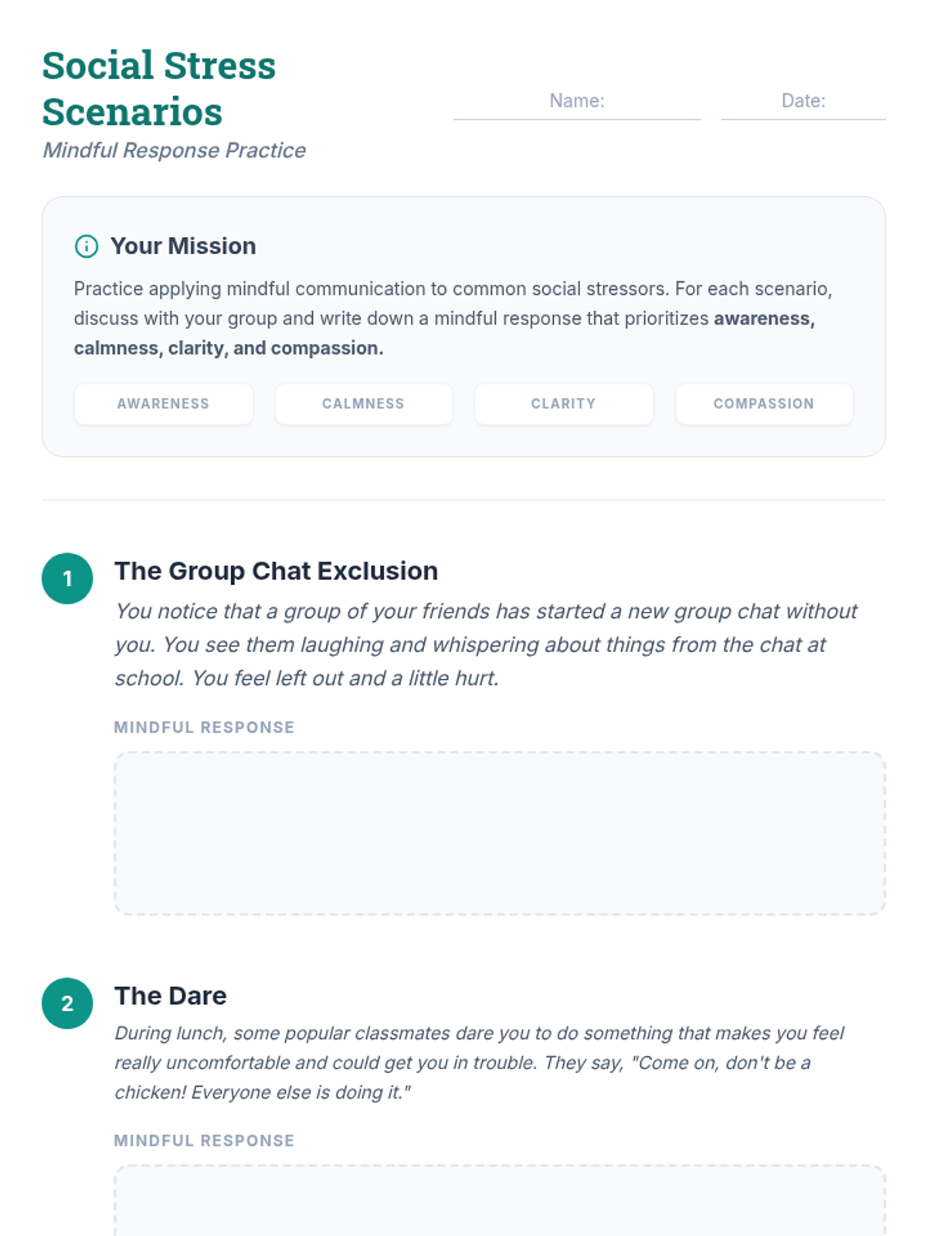
Task: Select the CALMNESS tag
Action: [x=363, y=404]
